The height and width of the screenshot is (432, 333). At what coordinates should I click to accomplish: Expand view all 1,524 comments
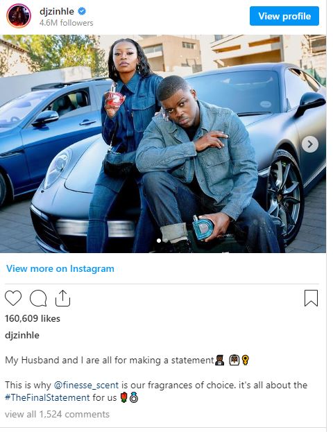point(57,414)
